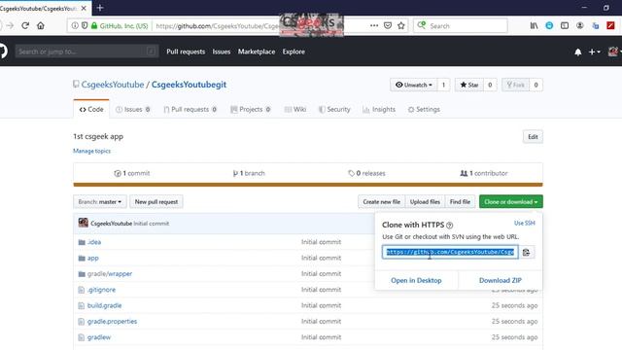Click Download ZIP
This screenshot has width=622, height=350.
click(501, 281)
